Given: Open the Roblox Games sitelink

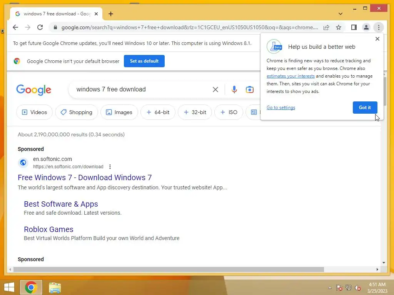Looking at the screenshot, I should pyautogui.click(x=48, y=230).
